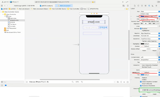
Task: Open the Embed In menu icon
Action: coord(128,82)
